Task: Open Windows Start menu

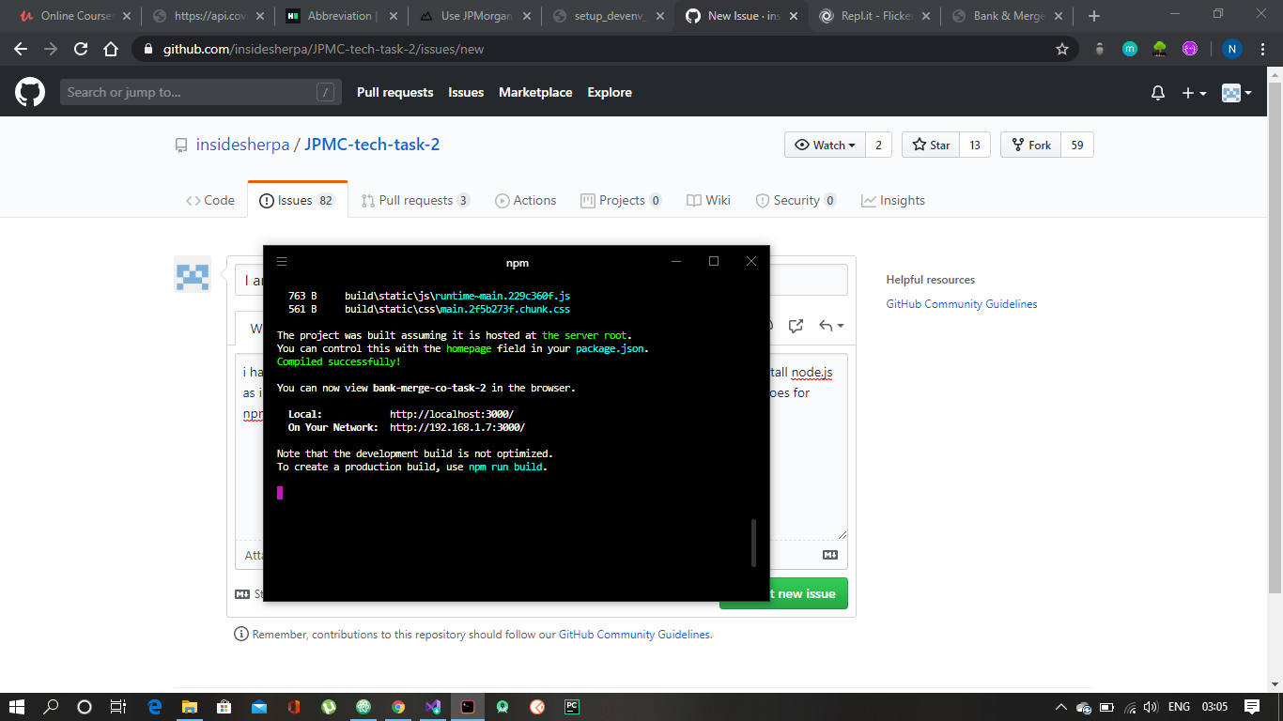Action: tap(16, 707)
